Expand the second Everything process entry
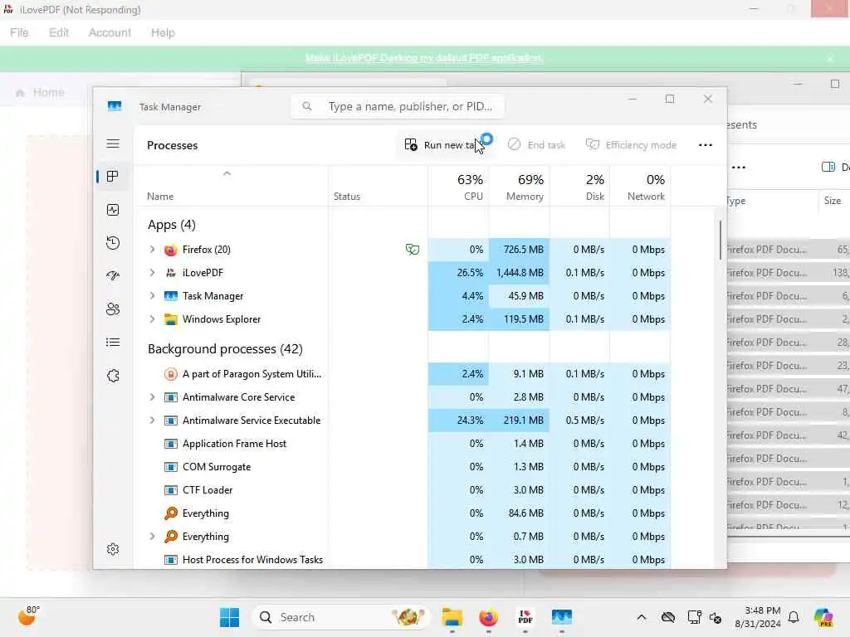This screenshot has height=637, width=850. tap(153, 537)
